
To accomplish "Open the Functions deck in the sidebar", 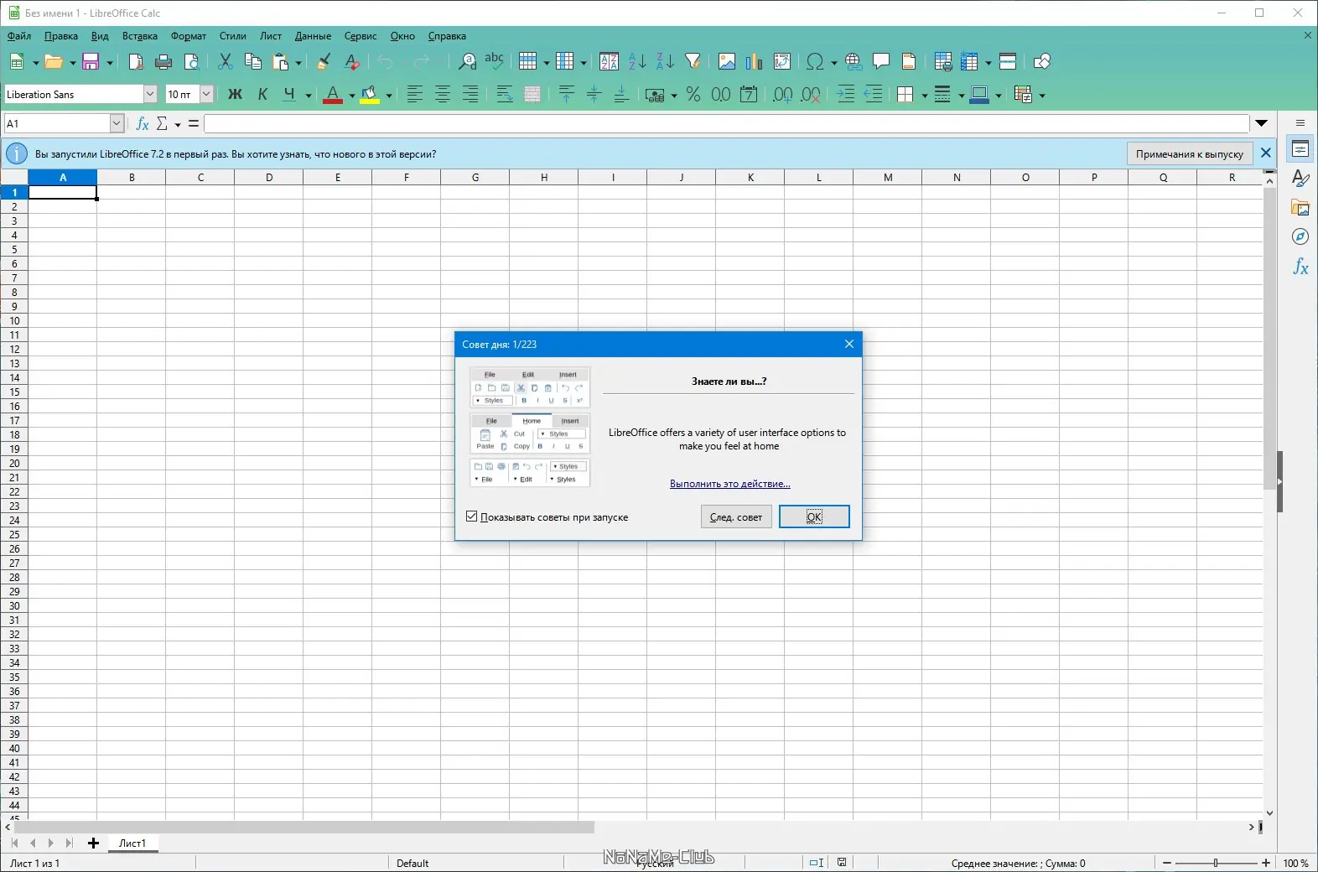I will 1300,267.
